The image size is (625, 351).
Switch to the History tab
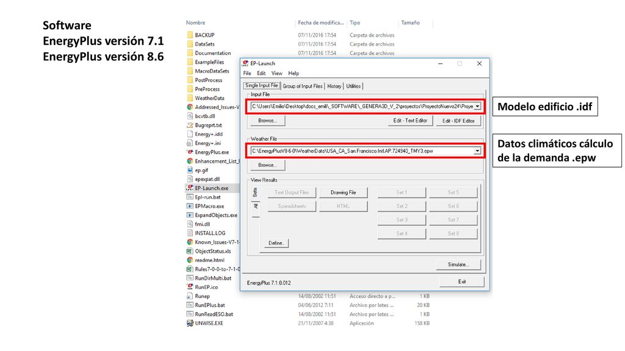point(334,86)
